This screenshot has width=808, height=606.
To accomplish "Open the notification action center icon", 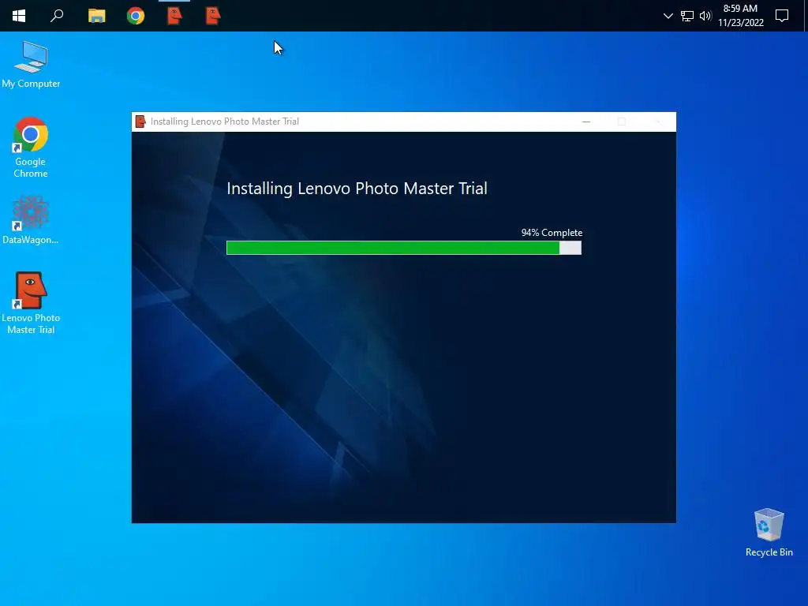I will (782, 16).
